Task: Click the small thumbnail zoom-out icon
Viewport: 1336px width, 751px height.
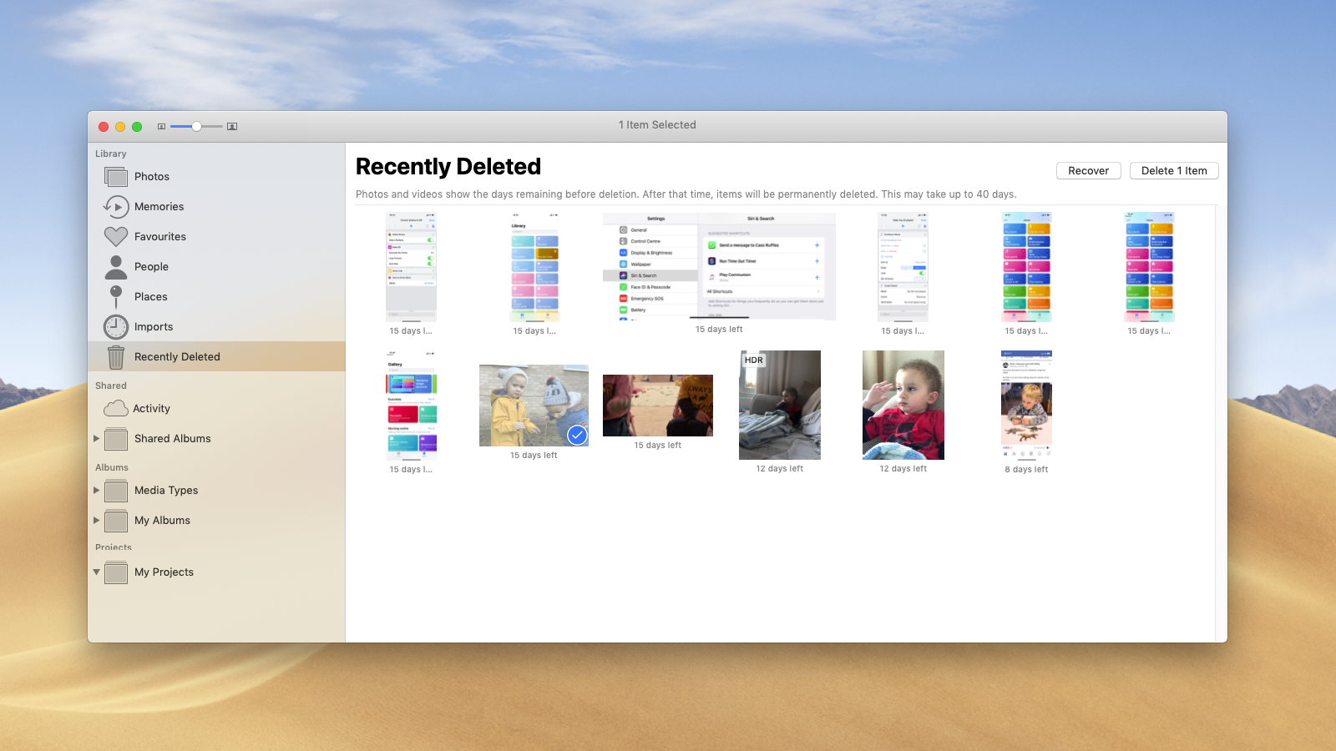Action: pyautogui.click(x=161, y=127)
